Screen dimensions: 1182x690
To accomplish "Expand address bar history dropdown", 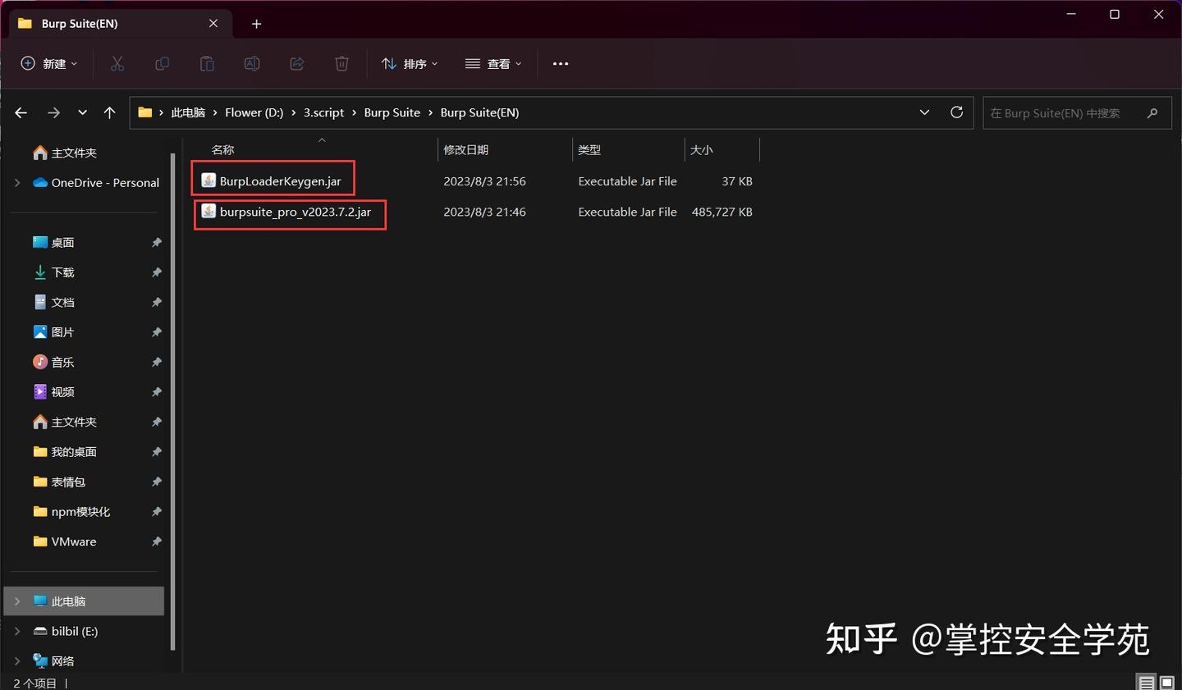I will (x=924, y=112).
